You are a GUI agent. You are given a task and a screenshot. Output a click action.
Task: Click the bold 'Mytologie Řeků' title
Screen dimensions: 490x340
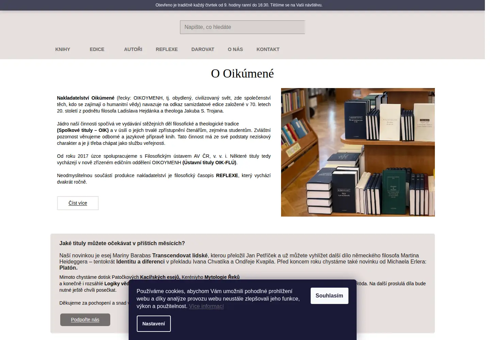[x=222, y=277]
